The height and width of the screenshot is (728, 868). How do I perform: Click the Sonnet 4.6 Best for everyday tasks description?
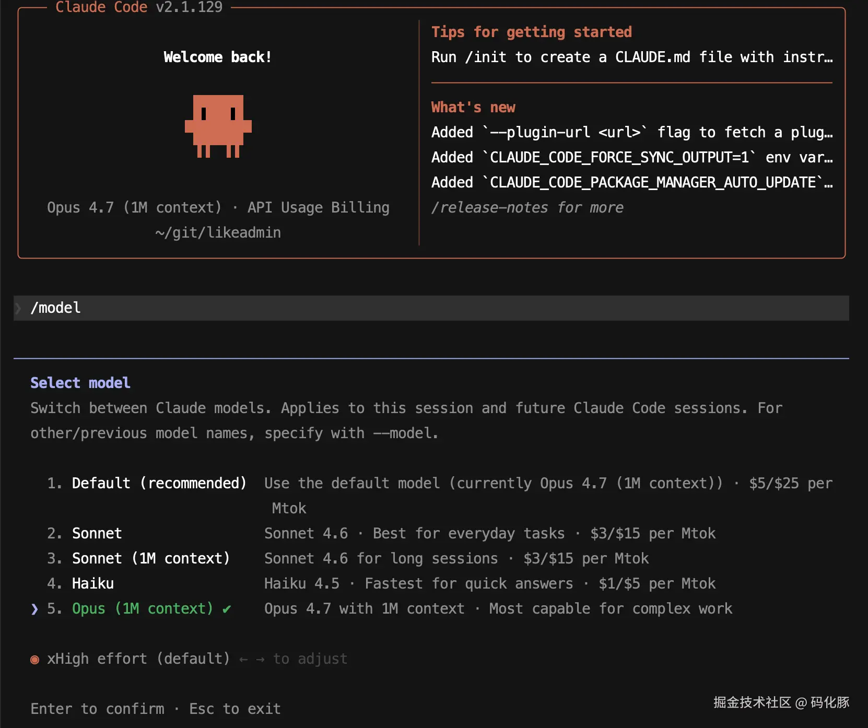coord(490,533)
